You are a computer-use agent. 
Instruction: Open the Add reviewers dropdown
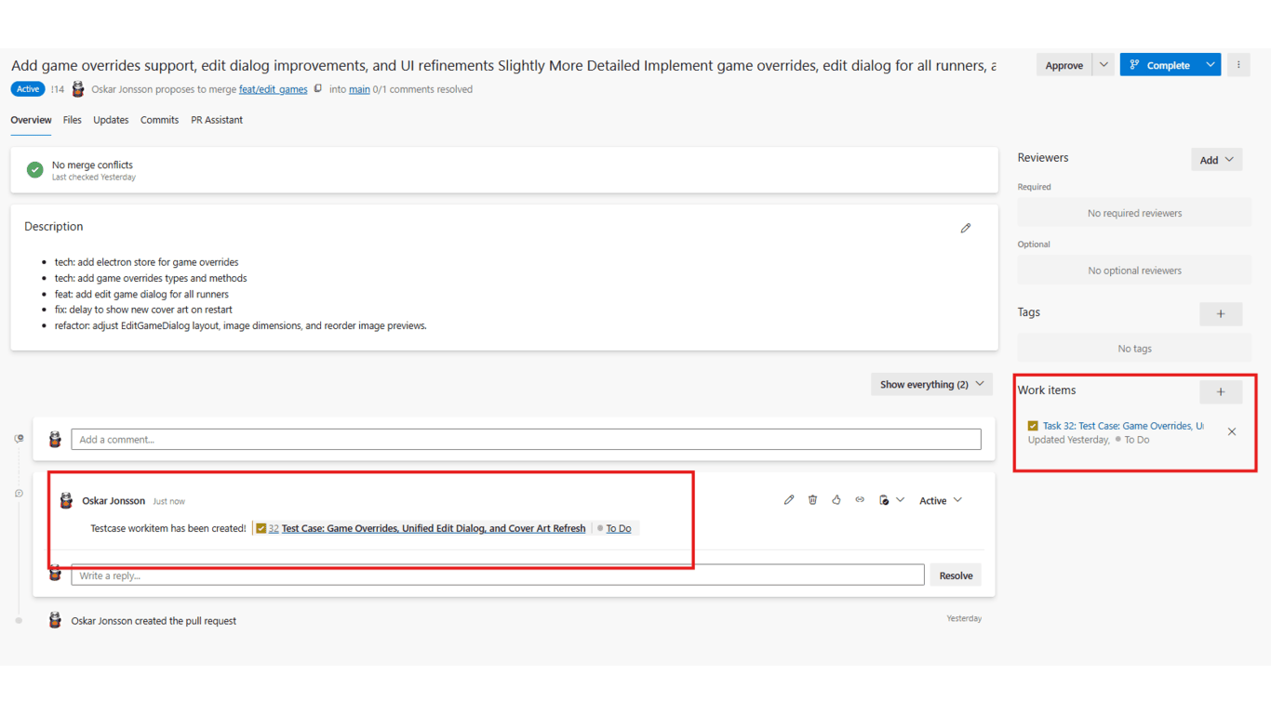click(x=1216, y=160)
